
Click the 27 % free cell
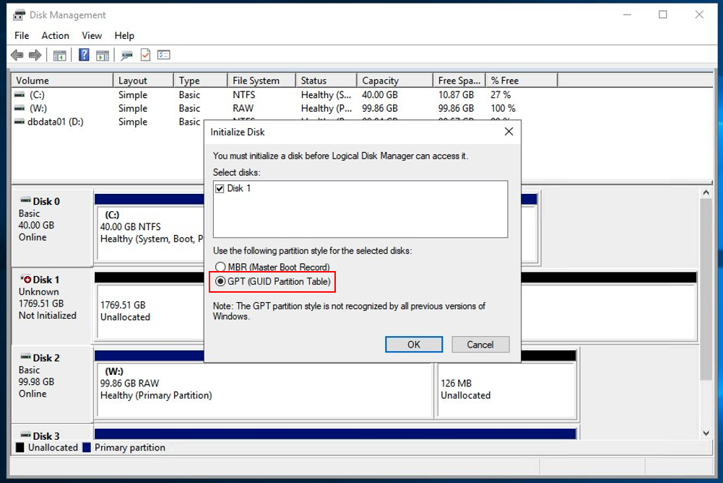click(x=501, y=94)
